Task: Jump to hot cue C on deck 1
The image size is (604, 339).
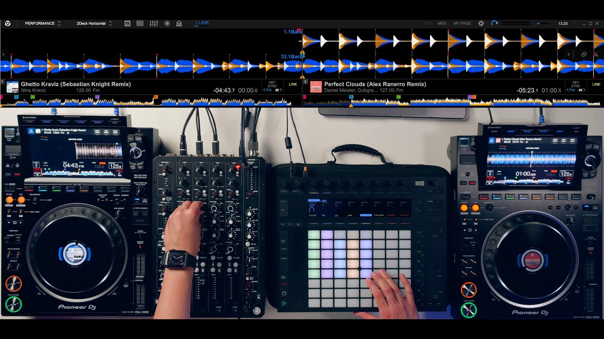Action: 33,97
